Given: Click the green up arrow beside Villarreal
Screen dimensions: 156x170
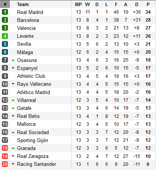Looking at the screenshot, I should pyautogui.click(x=13, y=100).
